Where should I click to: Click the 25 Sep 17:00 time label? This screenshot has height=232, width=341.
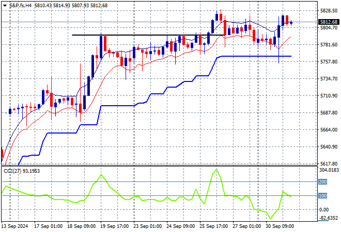click(213, 226)
